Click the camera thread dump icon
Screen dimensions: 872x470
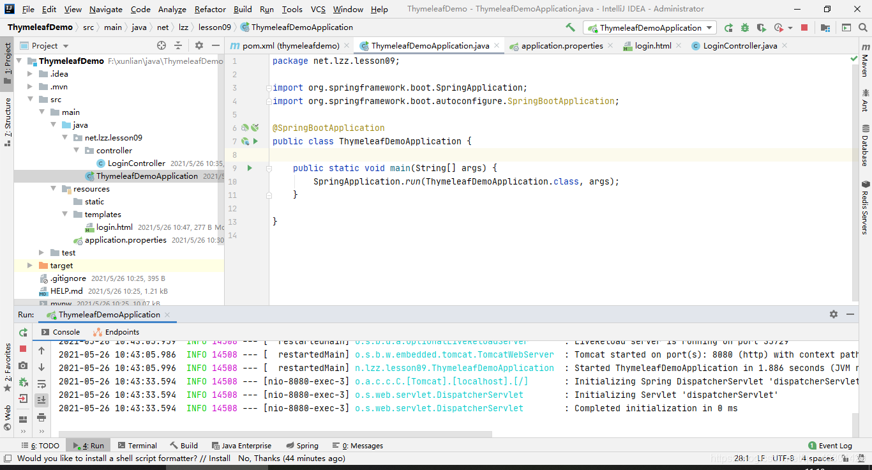point(23,365)
